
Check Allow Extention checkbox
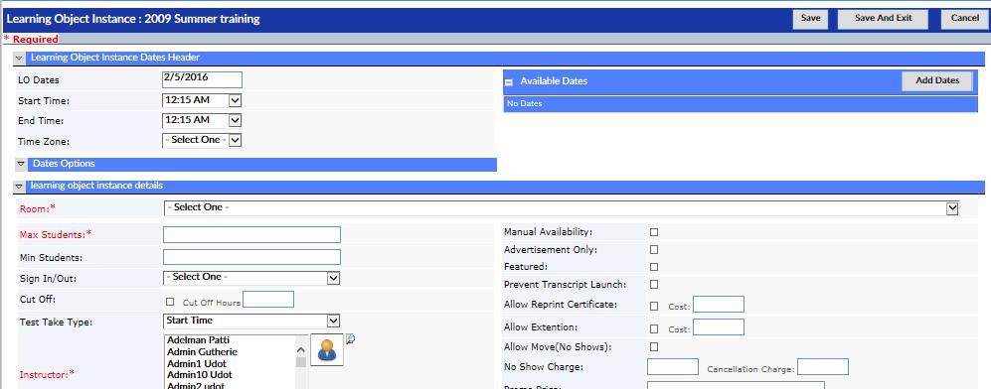tap(654, 329)
